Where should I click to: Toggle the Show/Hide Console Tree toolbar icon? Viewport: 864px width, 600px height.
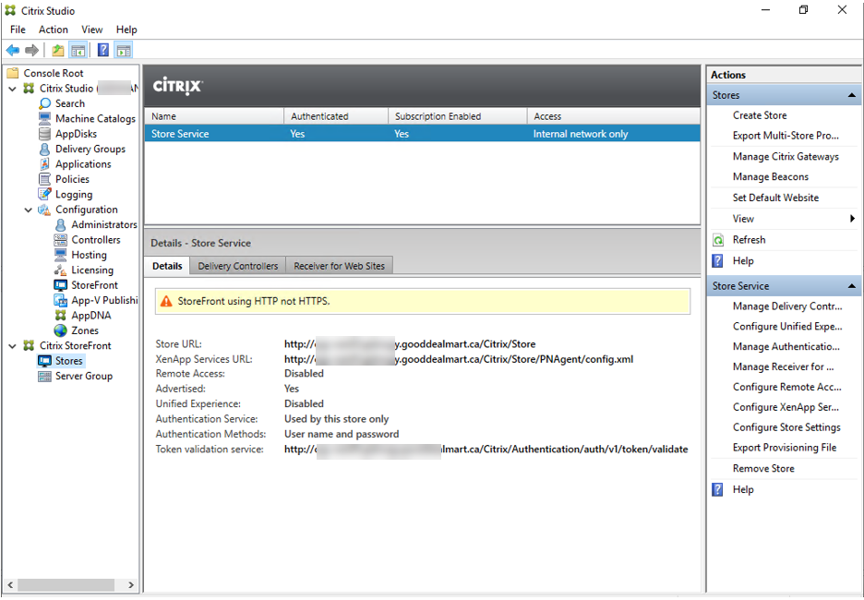coord(78,50)
